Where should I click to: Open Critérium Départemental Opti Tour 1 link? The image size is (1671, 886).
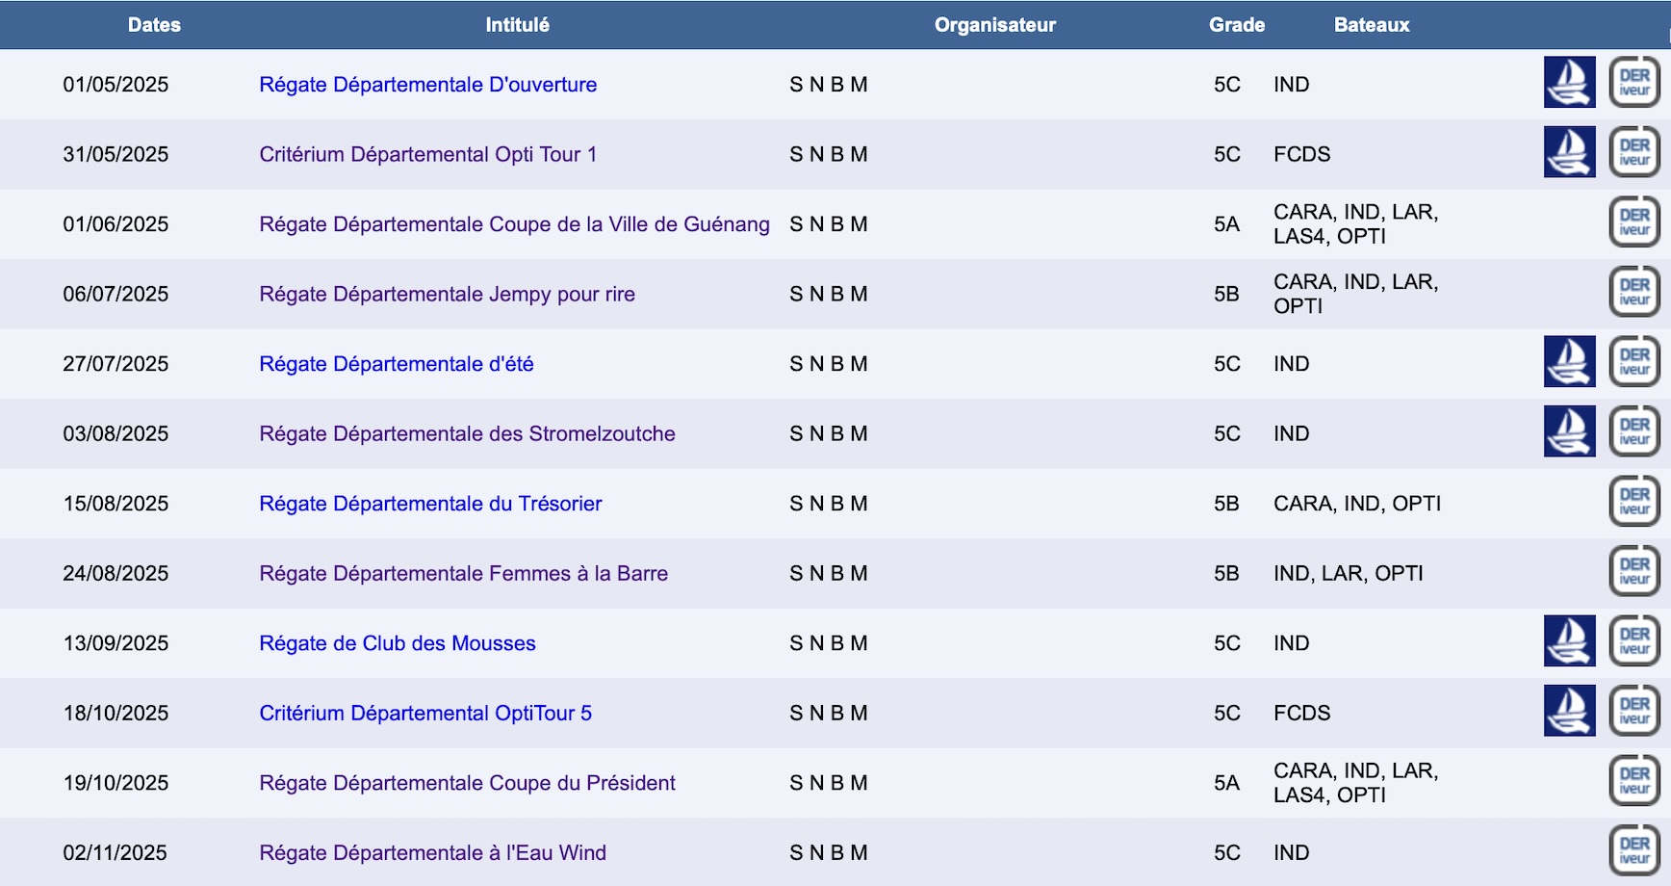[x=428, y=154]
